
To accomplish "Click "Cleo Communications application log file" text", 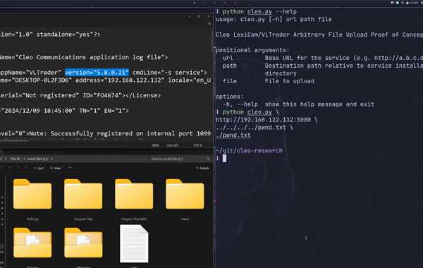I will click(x=90, y=57).
